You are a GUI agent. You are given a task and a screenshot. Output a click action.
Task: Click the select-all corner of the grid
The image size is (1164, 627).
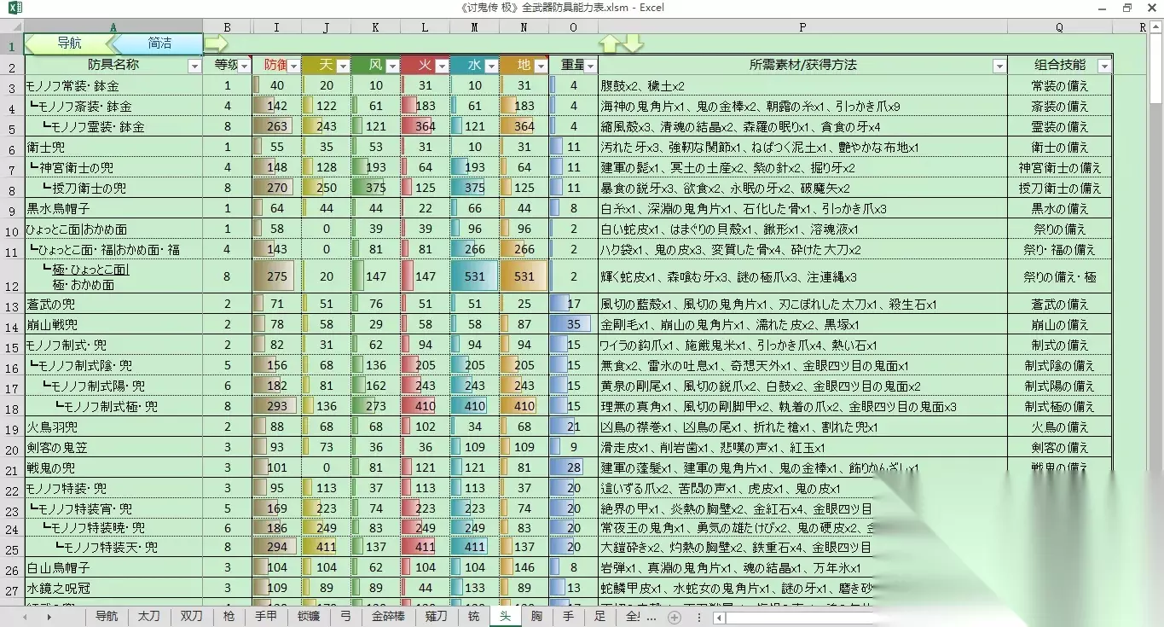point(12,27)
